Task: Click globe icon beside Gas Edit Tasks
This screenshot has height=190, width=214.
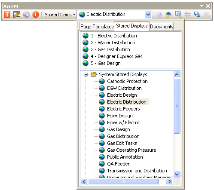Action: [x=102, y=143]
